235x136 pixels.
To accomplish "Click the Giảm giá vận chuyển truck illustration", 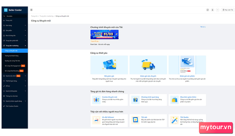I will 148,65.
